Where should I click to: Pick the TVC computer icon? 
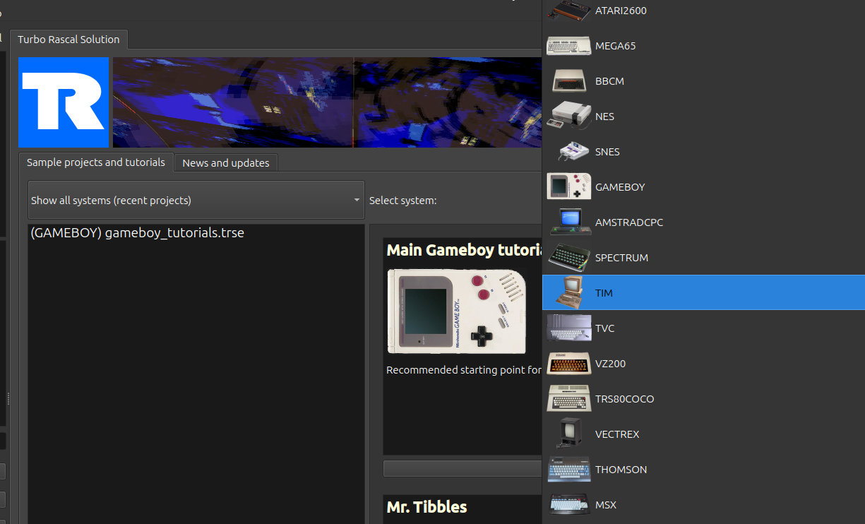coord(569,328)
